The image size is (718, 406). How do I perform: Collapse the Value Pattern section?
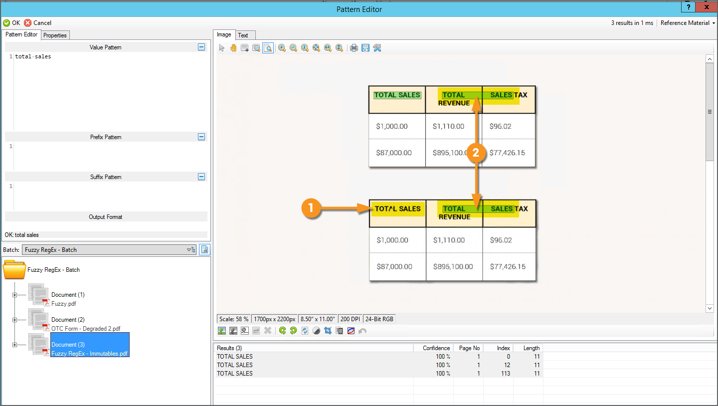201,47
